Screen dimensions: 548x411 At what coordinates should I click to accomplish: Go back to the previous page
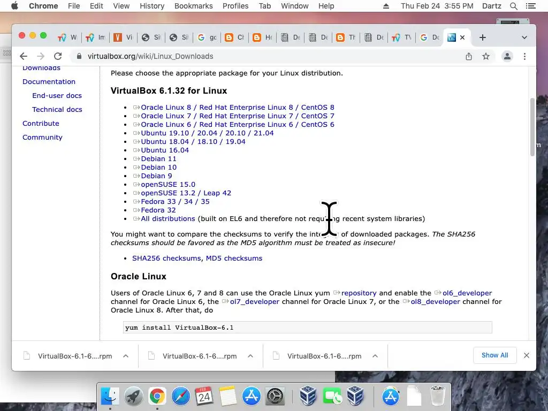pyautogui.click(x=24, y=56)
